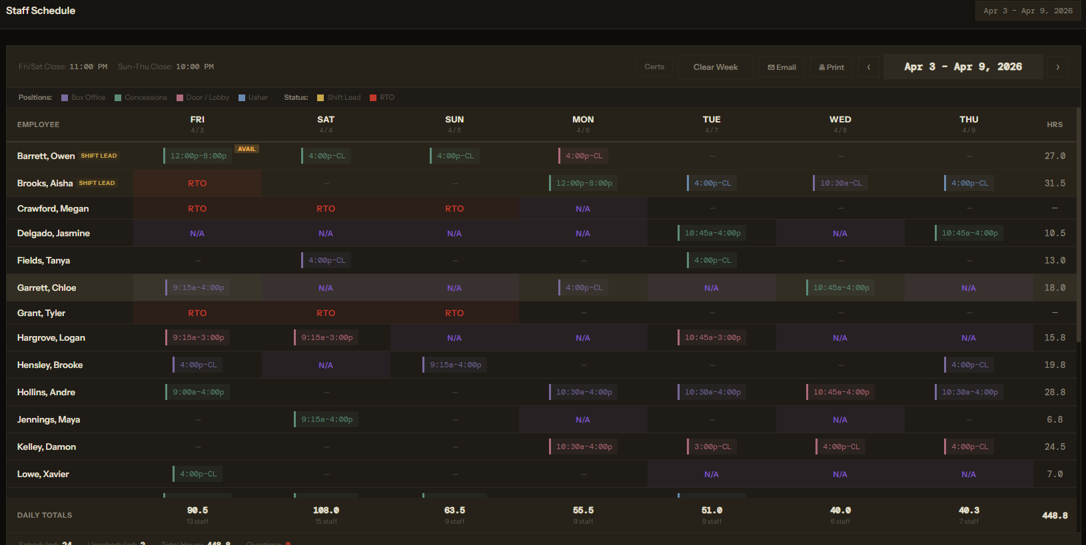The width and height of the screenshot is (1086, 545).
Task: Click the red RTO status swatch
Action: pyautogui.click(x=373, y=98)
